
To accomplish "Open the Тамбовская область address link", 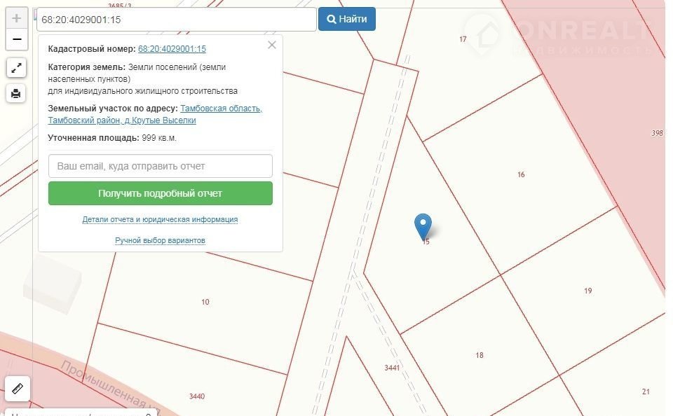I will click(221, 109).
